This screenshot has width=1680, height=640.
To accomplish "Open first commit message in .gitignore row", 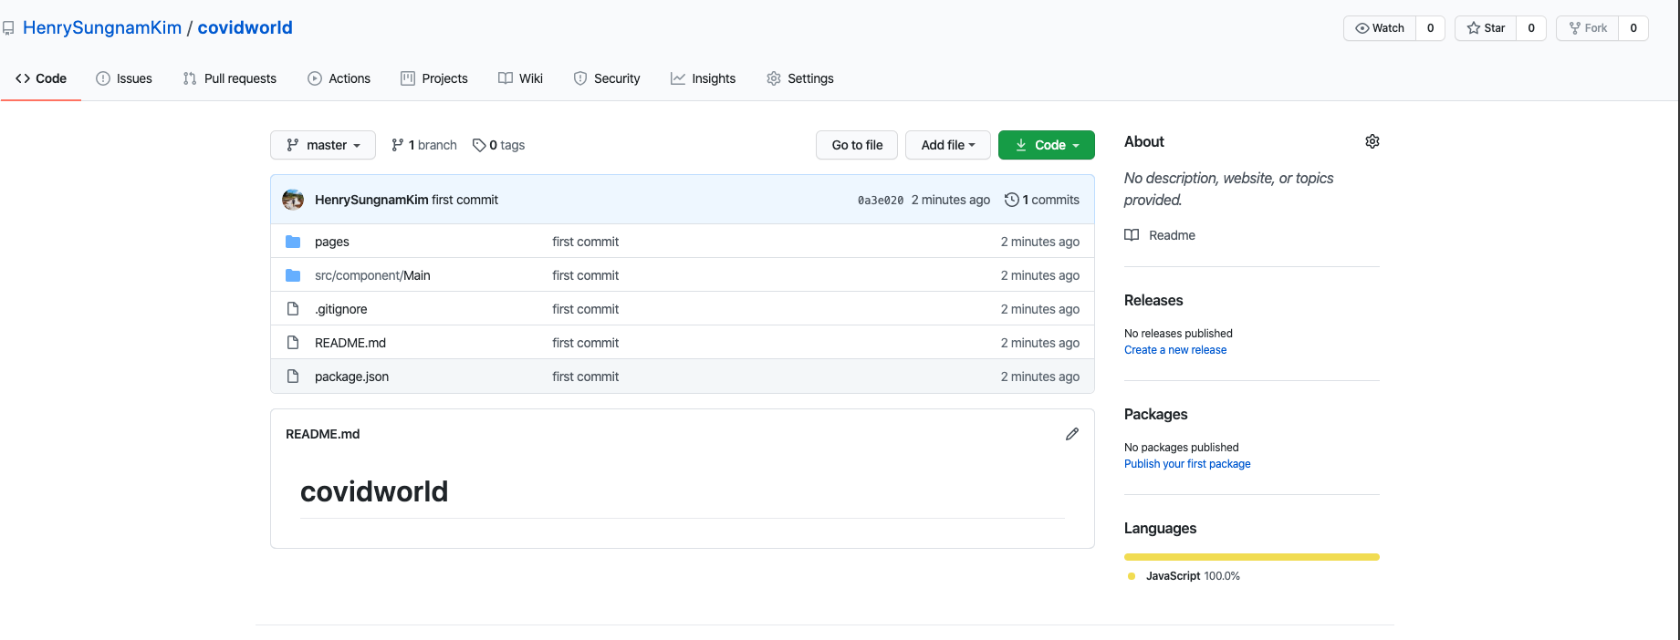I will (585, 309).
